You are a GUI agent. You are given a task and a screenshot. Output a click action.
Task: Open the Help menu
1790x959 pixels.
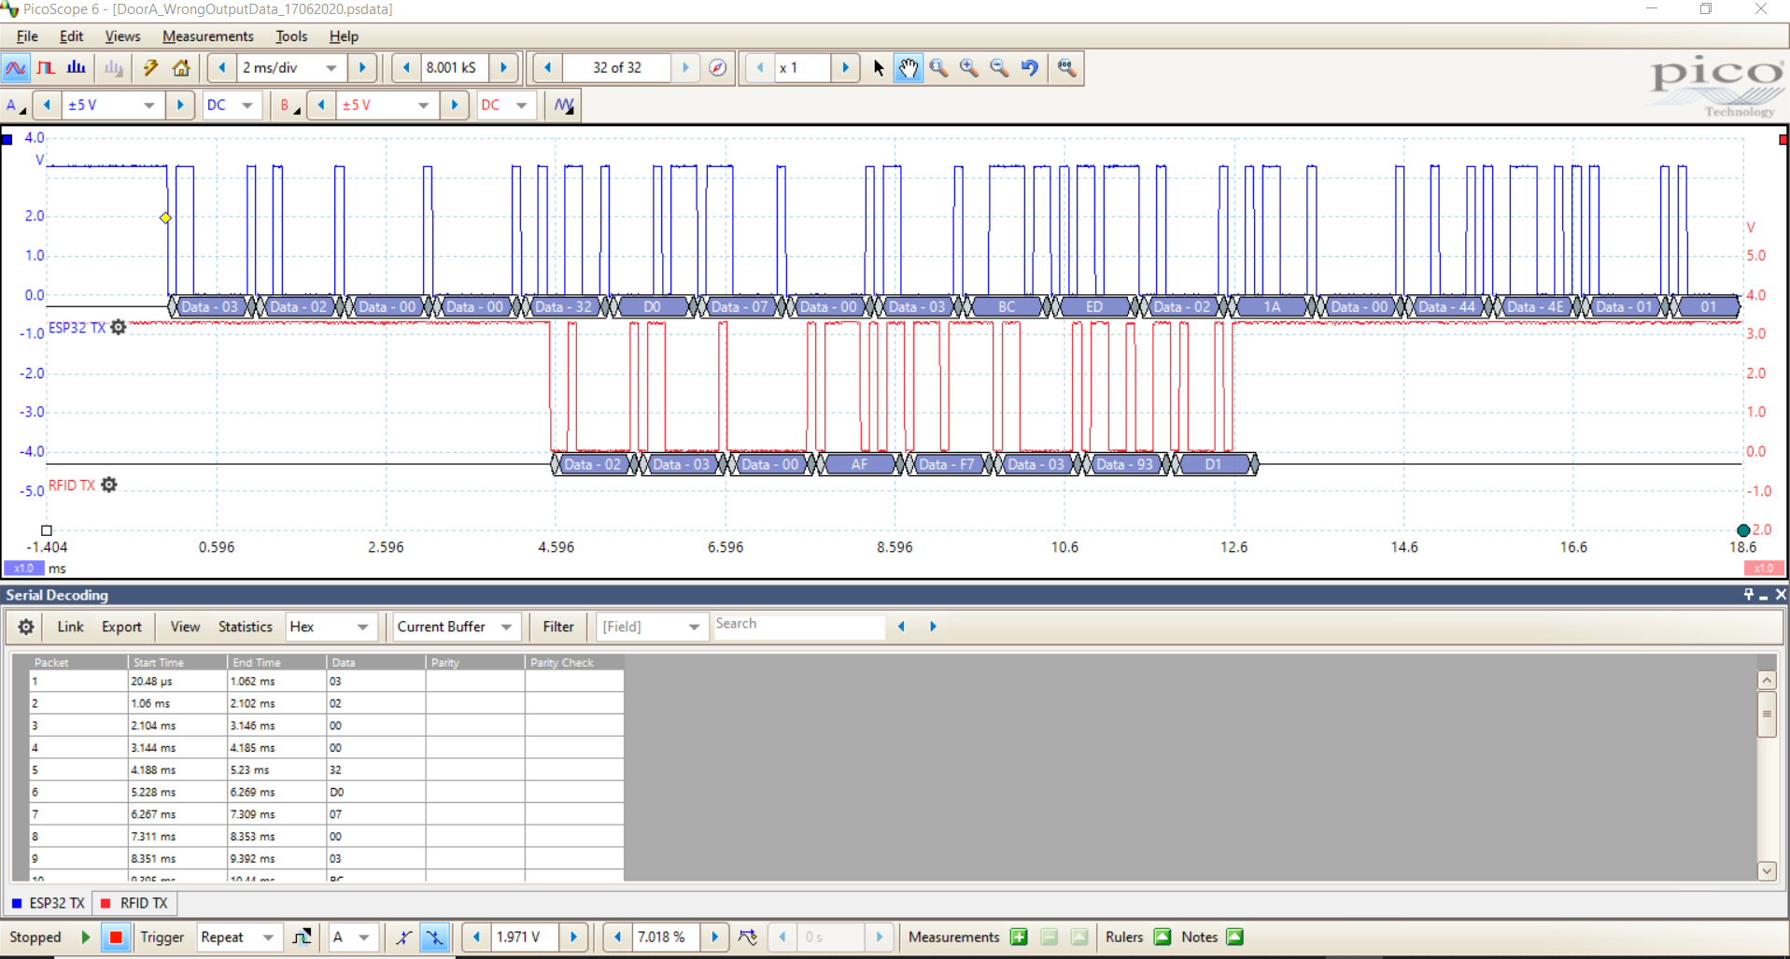[x=344, y=36]
